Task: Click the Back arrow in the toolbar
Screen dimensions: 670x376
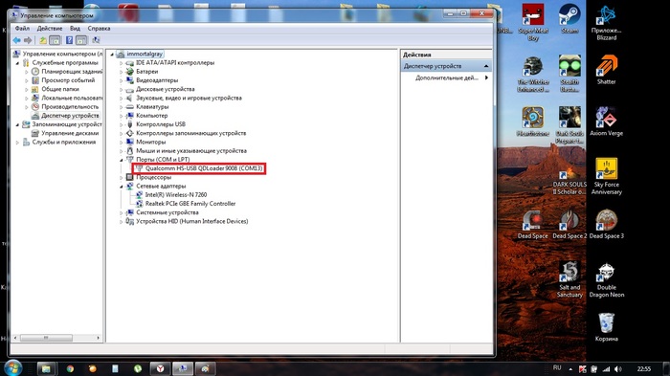Action: tap(16, 40)
